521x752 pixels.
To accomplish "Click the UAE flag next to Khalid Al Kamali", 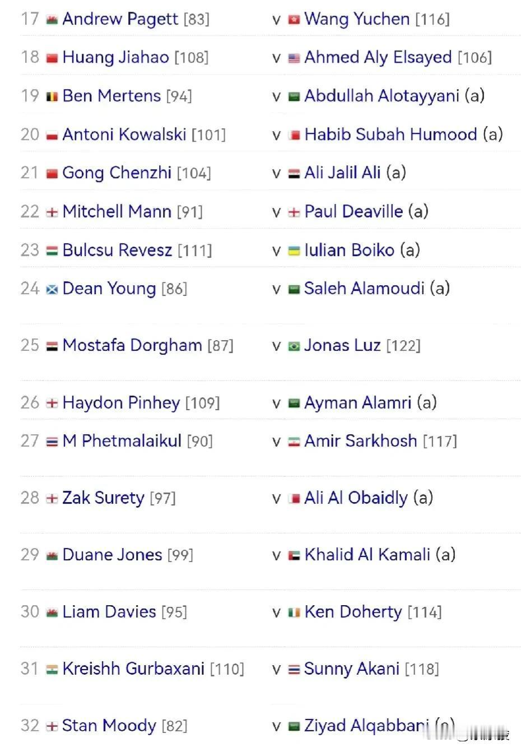I will 294,556.
